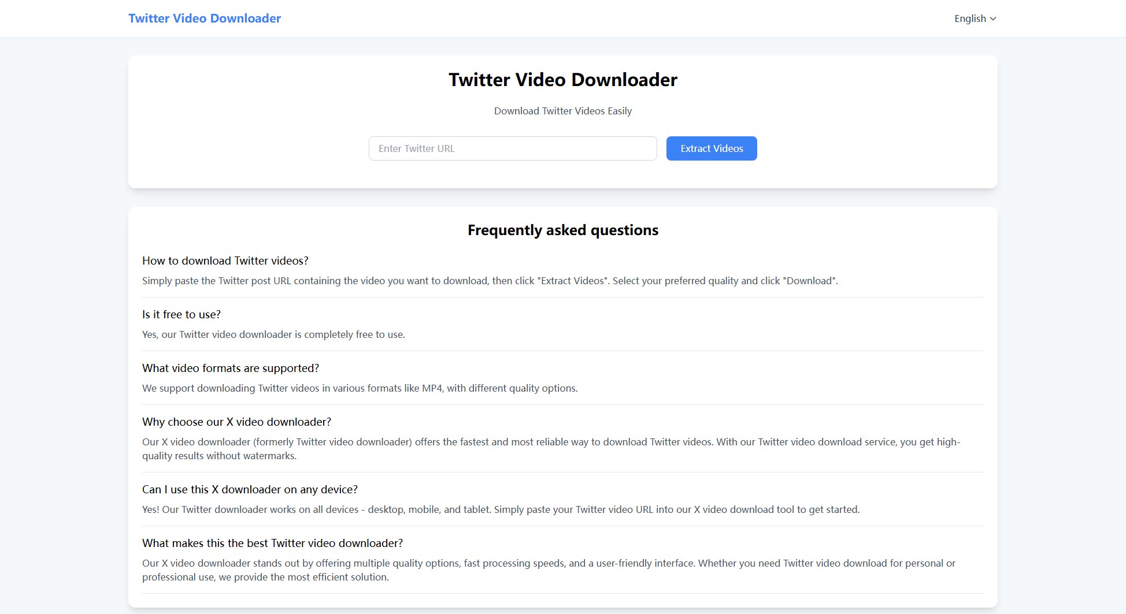Expand the "Is it free to use?" question
The width and height of the screenshot is (1126, 614).
[x=181, y=314]
